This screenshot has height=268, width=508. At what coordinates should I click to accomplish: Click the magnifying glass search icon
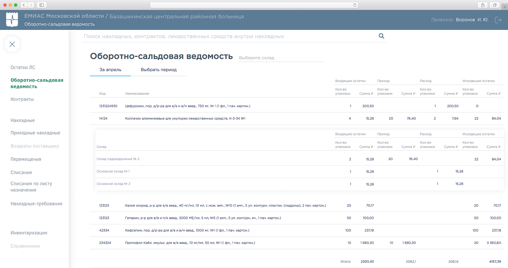381,36
